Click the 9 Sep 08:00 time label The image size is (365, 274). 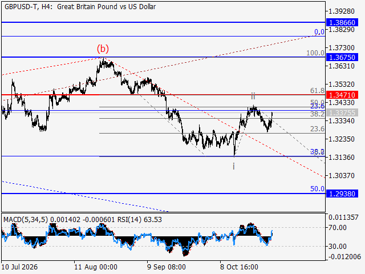pos(167,267)
